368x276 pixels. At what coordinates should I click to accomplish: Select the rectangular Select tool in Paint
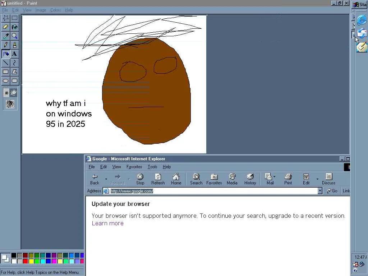click(x=14, y=18)
